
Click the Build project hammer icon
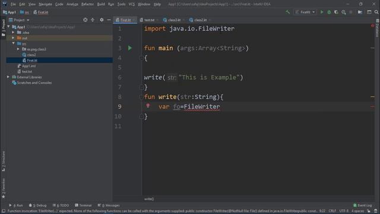[287, 12]
